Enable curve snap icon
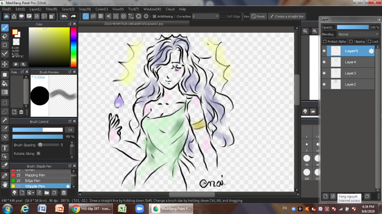The height and width of the screenshot is (214, 382). tap(131, 16)
